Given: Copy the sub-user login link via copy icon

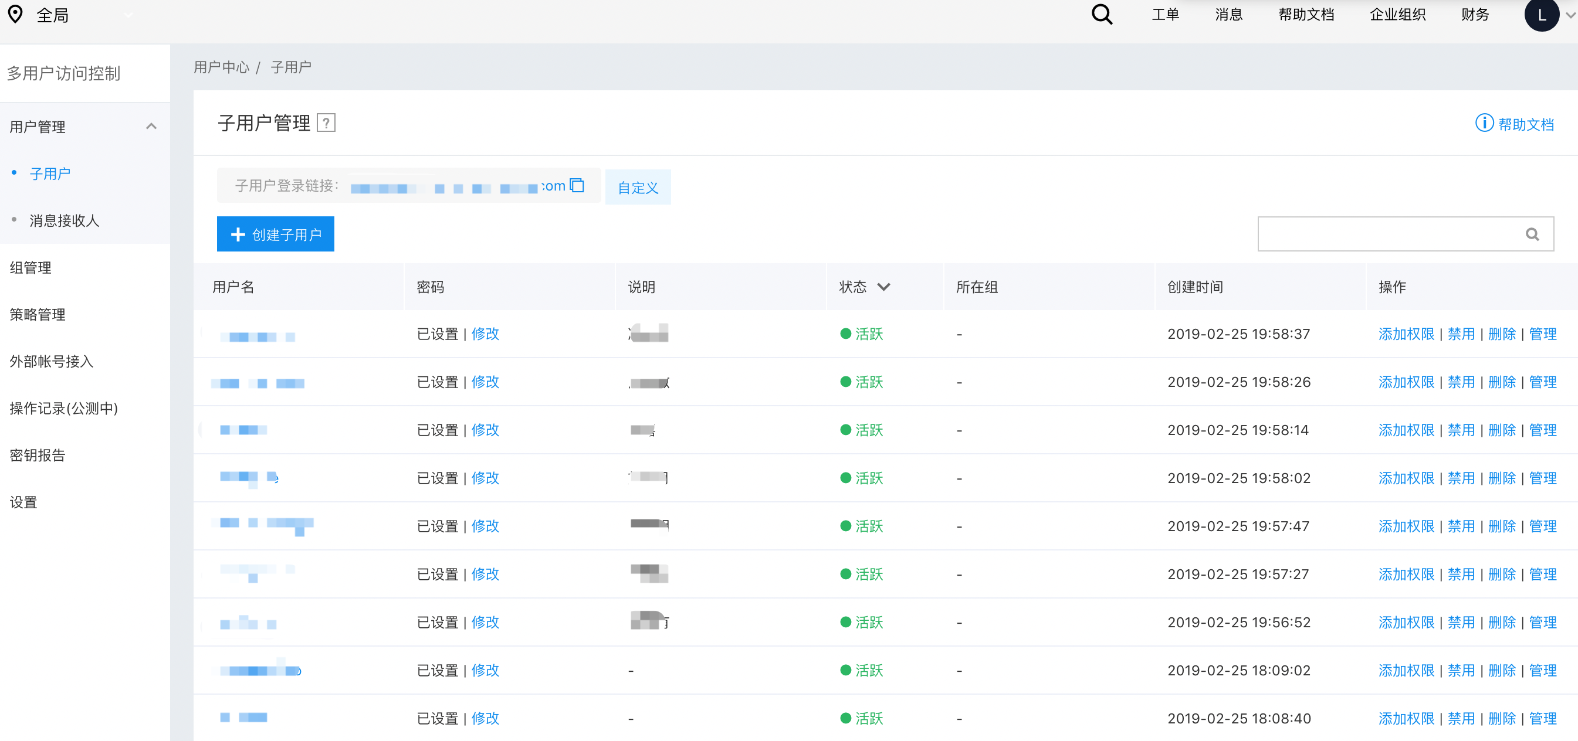Looking at the screenshot, I should pyautogui.click(x=577, y=185).
